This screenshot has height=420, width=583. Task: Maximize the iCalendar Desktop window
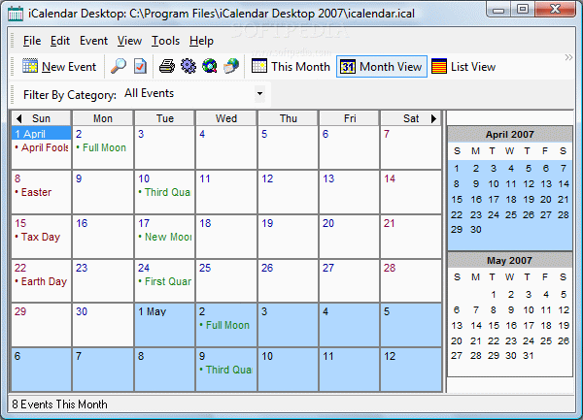click(523, 9)
